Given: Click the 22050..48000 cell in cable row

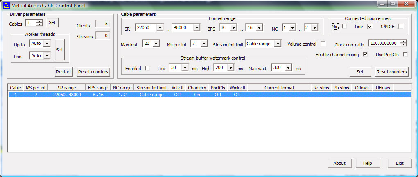Looking at the screenshot, I should pos(67,95).
